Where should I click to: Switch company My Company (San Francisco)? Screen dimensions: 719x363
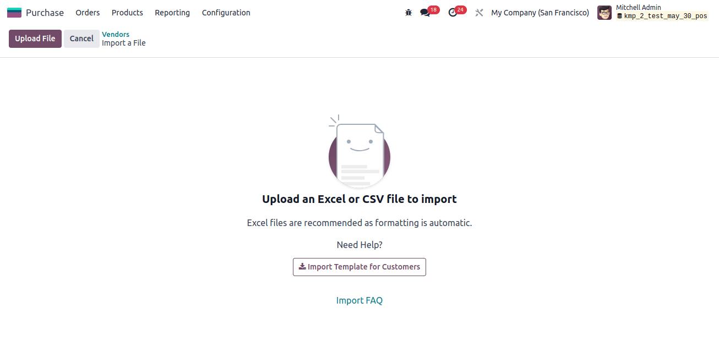(540, 13)
